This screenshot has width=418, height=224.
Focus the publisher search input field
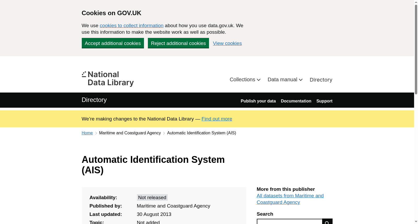click(289, 221)
